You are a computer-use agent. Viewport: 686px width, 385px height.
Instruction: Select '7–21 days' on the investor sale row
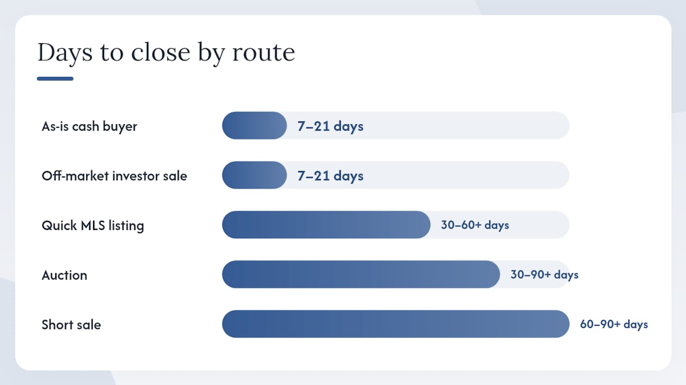pyautogui.click(x=330, y=176)
